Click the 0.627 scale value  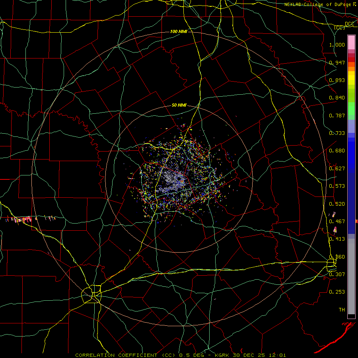coord(337,169)
